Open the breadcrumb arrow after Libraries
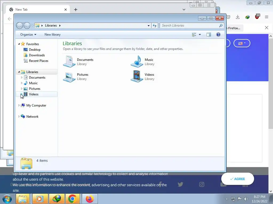Image resolution: width=273 pixels, height=204 pixels. (60, 25)
